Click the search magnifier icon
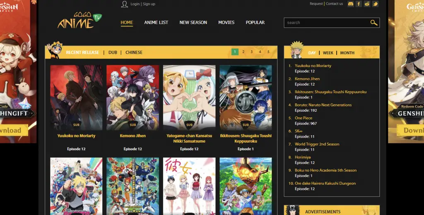424x215 pixels. pos(374,23)
